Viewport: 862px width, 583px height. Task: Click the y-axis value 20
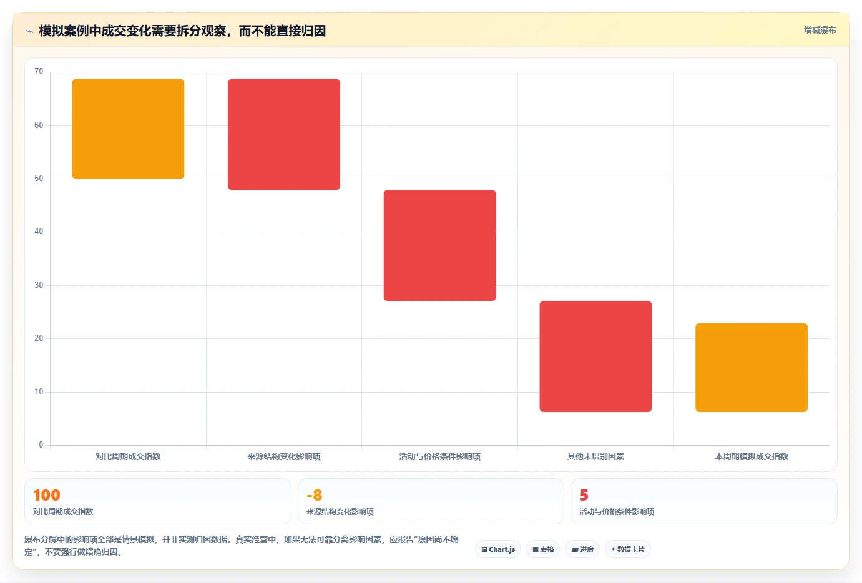click(39, 338)
